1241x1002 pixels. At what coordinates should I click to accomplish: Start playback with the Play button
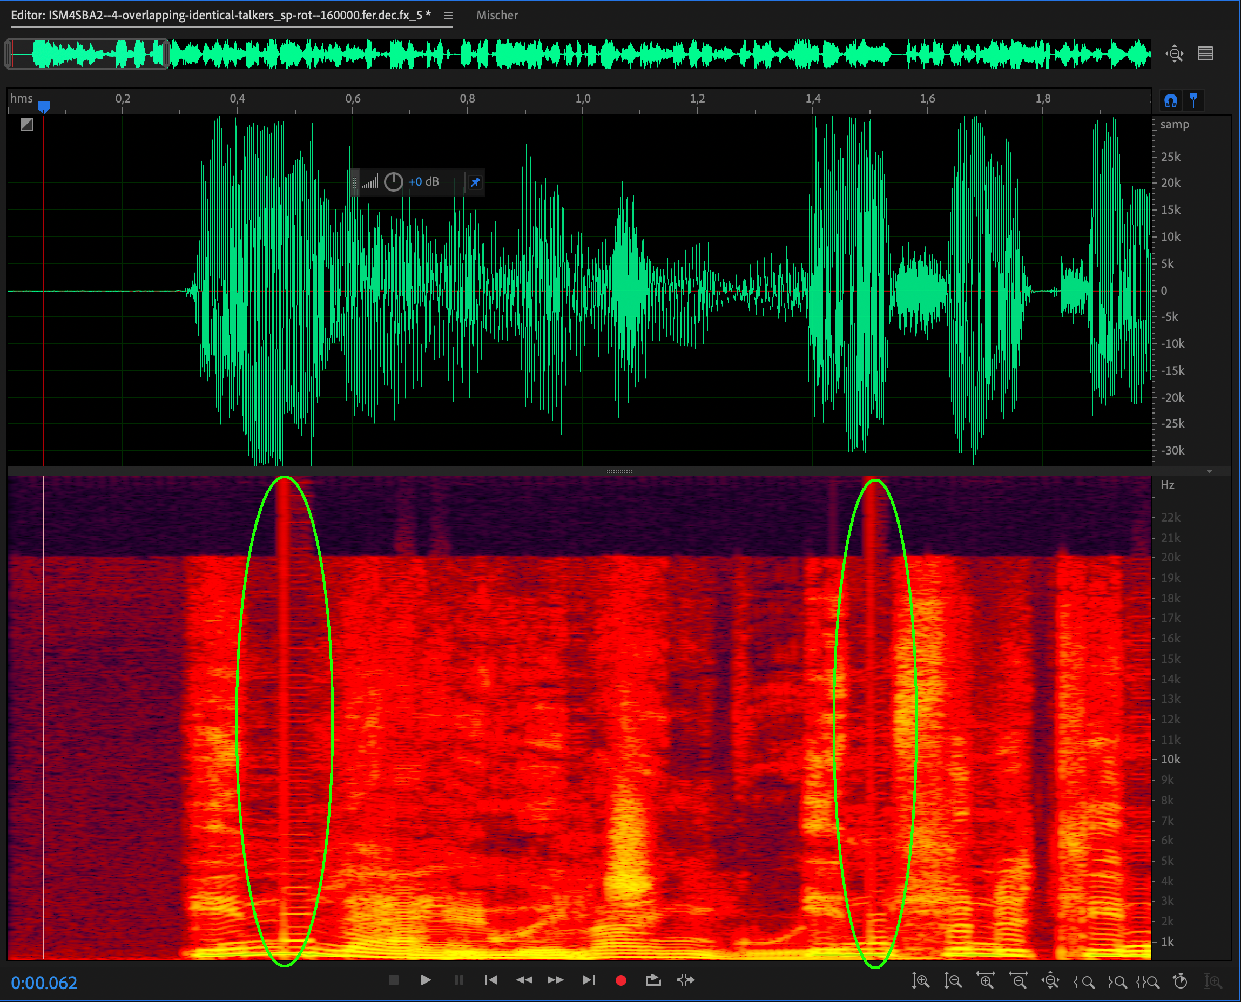point(426,980)
